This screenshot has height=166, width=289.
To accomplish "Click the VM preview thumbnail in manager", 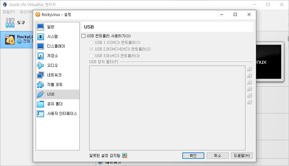I will point(269,62).
